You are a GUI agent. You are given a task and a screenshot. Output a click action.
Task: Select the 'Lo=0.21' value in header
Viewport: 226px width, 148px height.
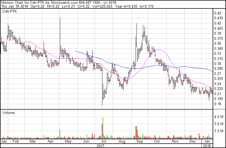[x=68, y=6]
